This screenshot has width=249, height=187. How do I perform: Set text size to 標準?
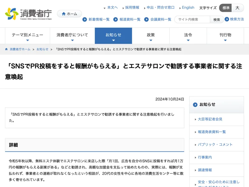pyautogui.click(x=225, y=8)
